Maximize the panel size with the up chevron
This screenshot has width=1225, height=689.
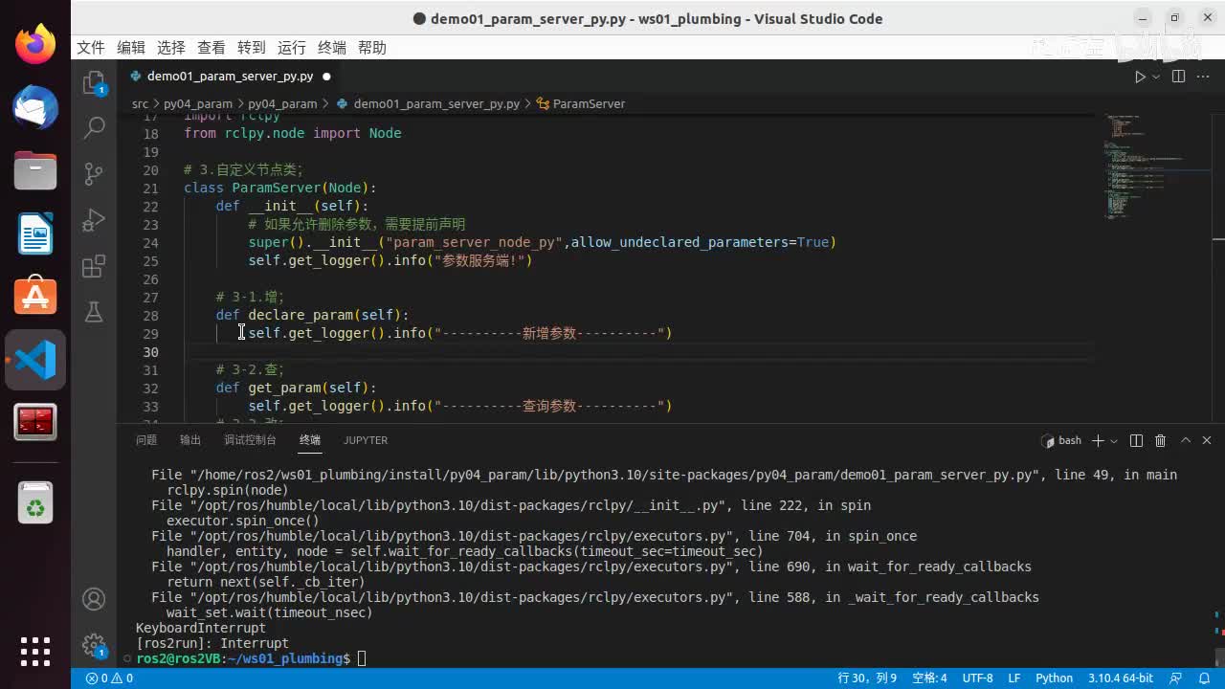point(1186,440)
